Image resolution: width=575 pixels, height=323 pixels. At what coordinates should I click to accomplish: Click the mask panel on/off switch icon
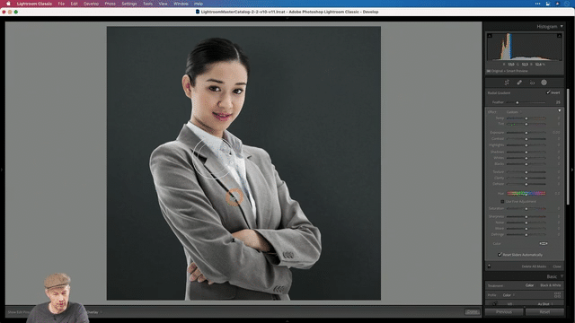coord(489,266)
